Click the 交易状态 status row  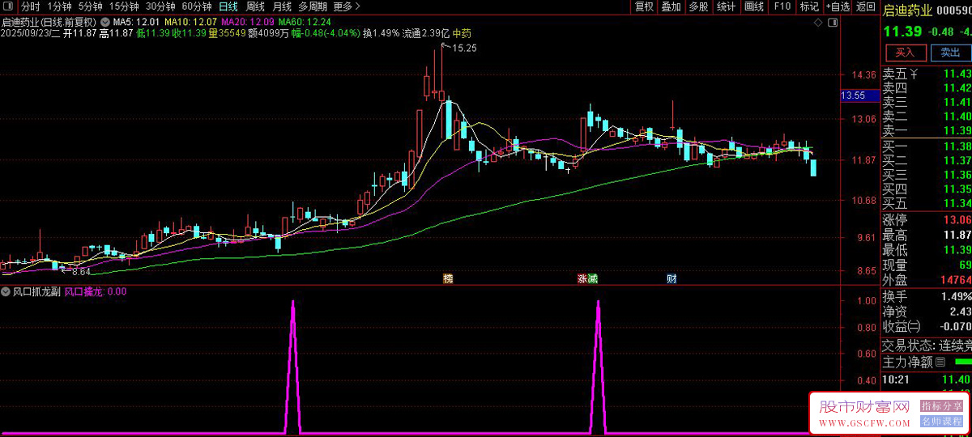[926, 344]
